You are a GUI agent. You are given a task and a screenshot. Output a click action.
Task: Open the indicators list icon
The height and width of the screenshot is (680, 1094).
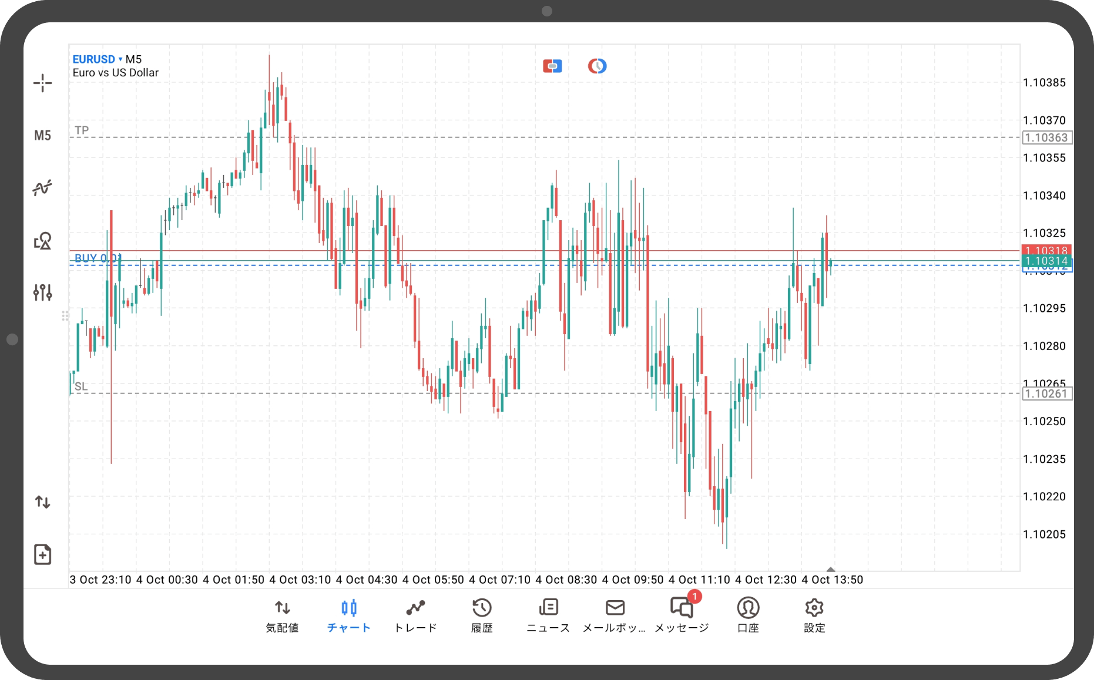pyautogui.click(x=42, y=188)
